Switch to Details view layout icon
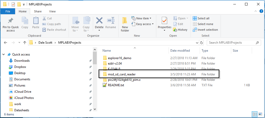This screenshot has height=118, width=265. 255,114
